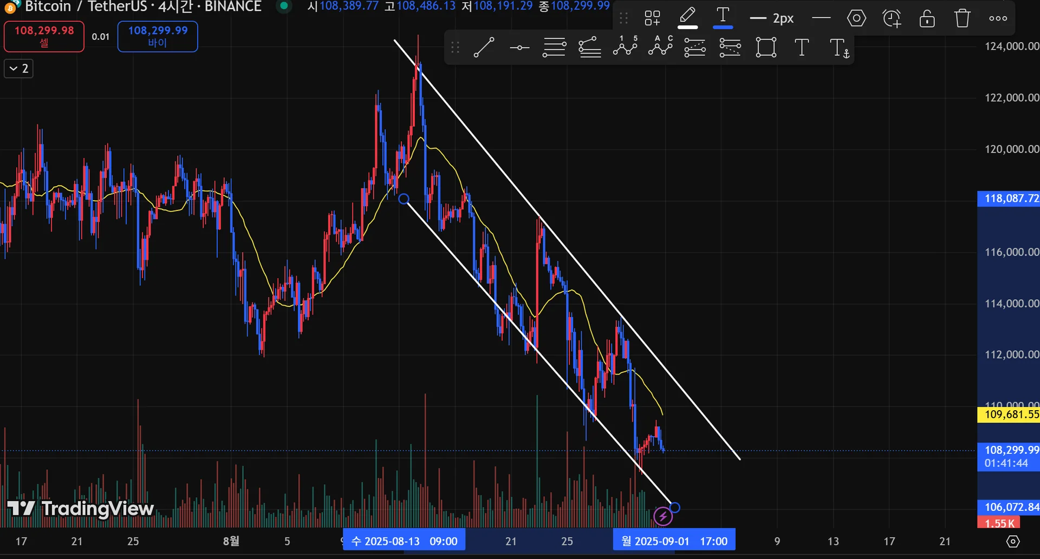Select the three-line channel tool with endpoint dots
This screenshot has height=559, width=1040.
[x=555, y=48]
